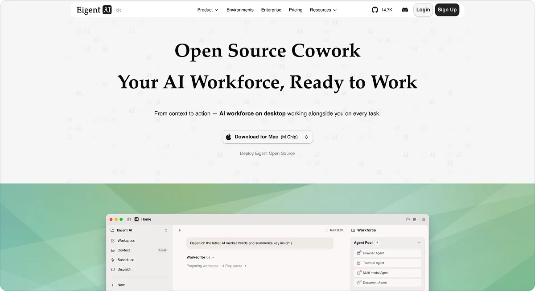
Task: Click the Dispatch icon in preview sidebar
Action: (113, 270)
